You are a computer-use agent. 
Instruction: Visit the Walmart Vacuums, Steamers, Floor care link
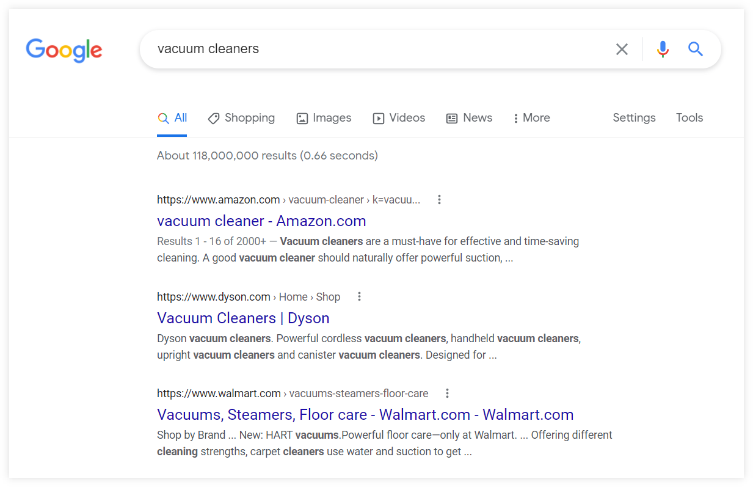tap(365, 415)
